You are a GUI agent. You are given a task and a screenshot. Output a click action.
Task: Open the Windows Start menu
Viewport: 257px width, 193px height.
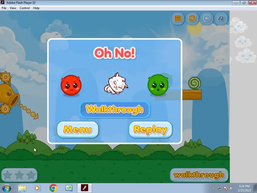[x=7, y=188]
